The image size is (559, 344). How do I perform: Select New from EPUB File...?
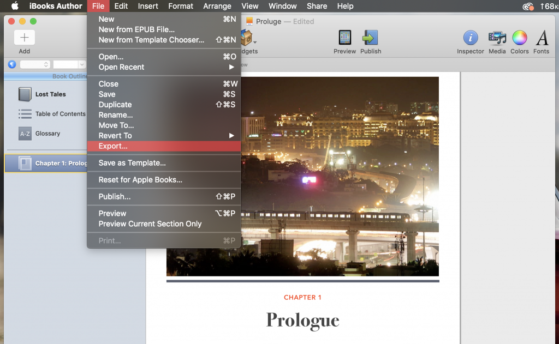point(164,29)
